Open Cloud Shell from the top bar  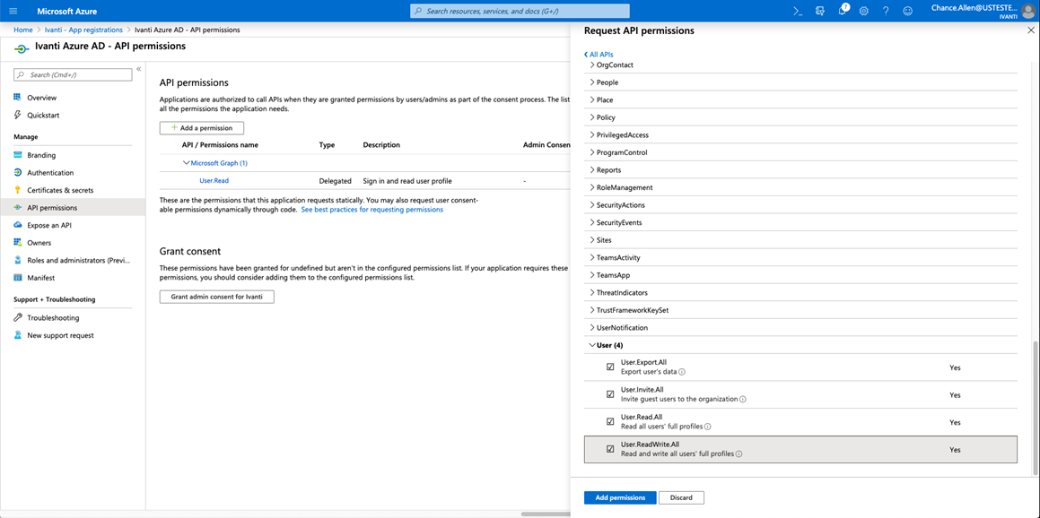coord(797,11)
